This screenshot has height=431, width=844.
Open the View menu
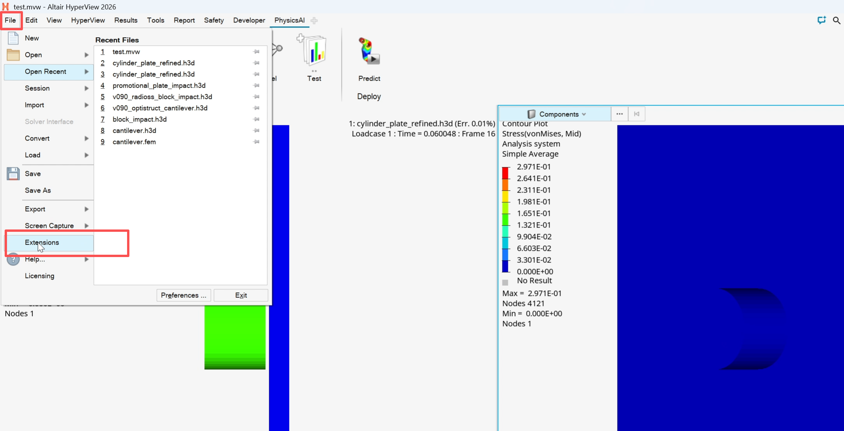(x=54, y=20)
